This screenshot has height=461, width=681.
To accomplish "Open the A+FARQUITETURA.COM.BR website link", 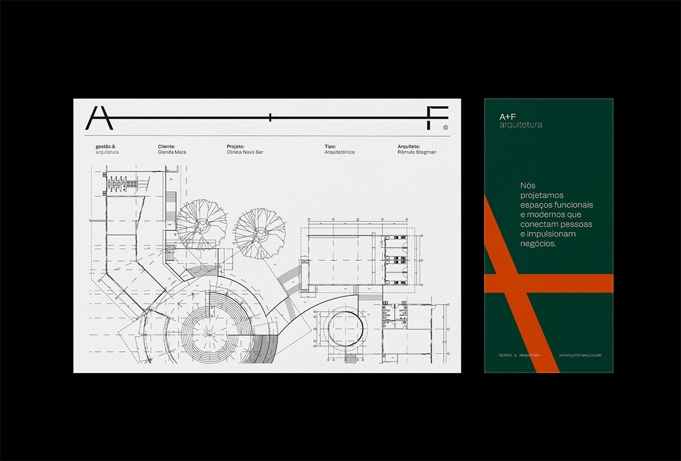I will pyautogui.click(x=580, y=355).
